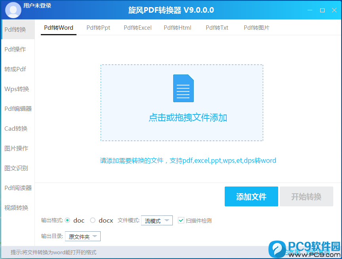
Task: Click the user avatar icon
Action: click(x=13, y=10)
